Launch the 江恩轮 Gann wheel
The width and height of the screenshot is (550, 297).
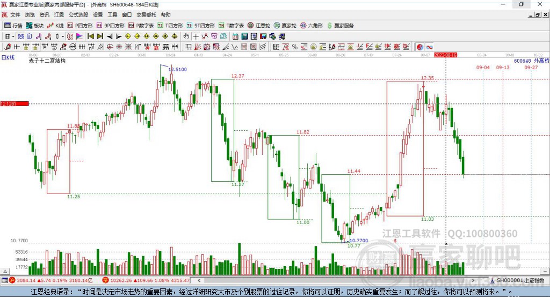[x=258, y=26]
